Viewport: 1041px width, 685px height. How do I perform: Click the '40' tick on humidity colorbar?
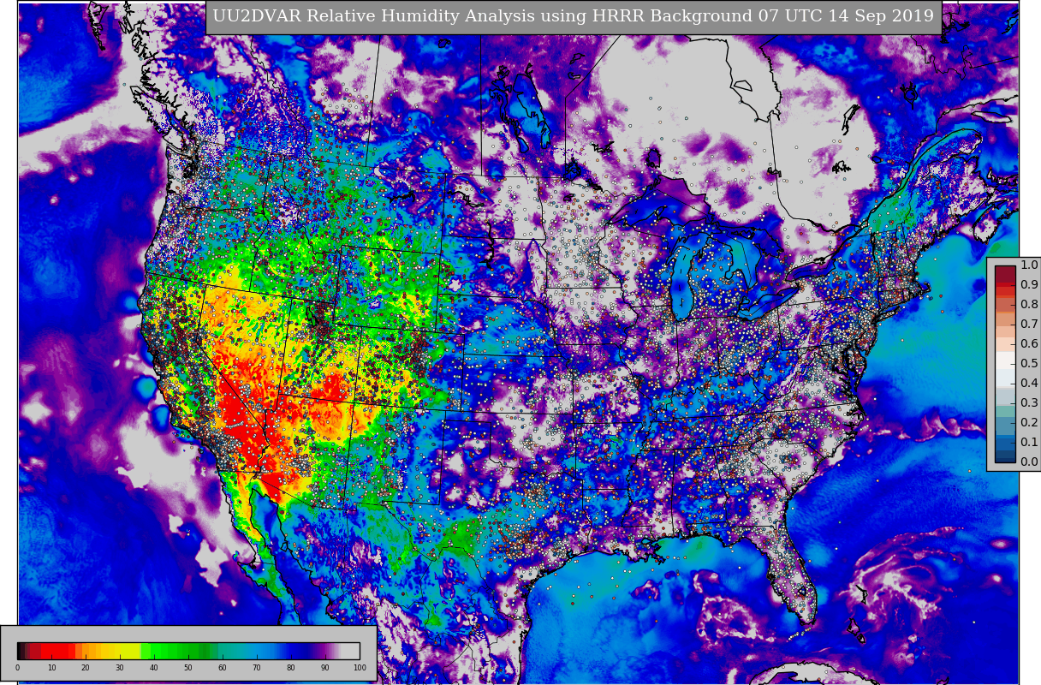click(x=154, y=668)
